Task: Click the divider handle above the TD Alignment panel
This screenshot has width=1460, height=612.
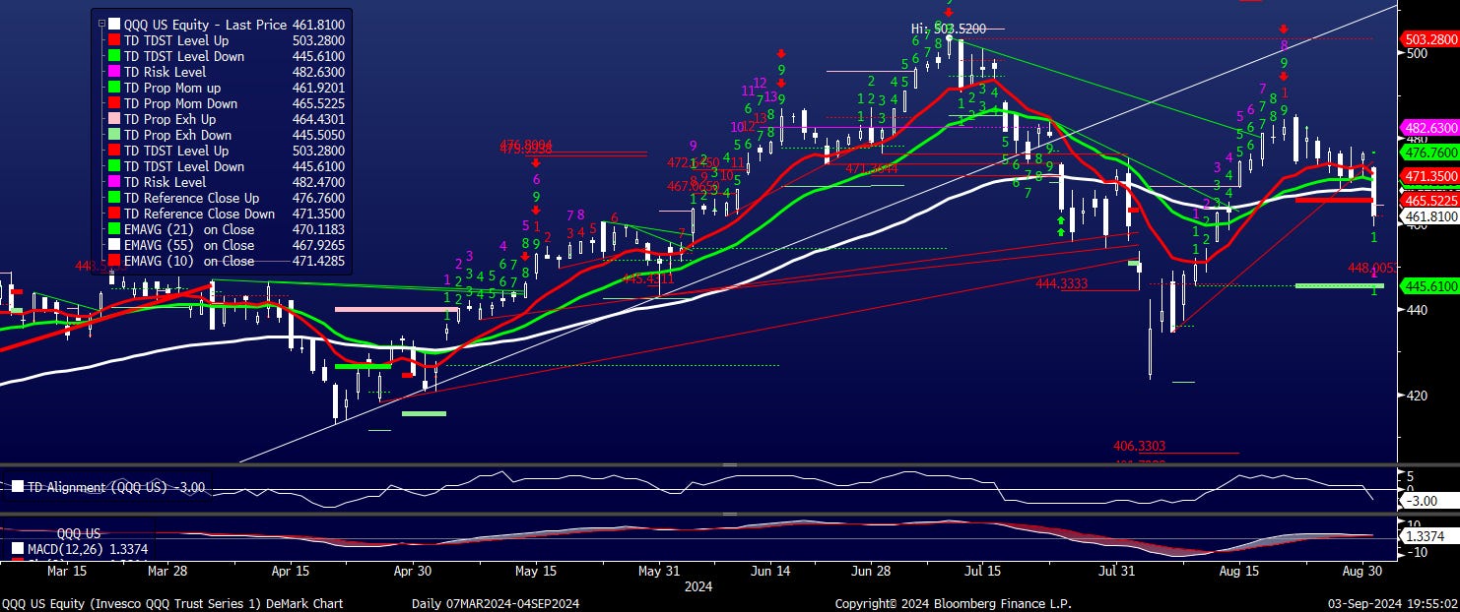Action: (x=730, y=464)
